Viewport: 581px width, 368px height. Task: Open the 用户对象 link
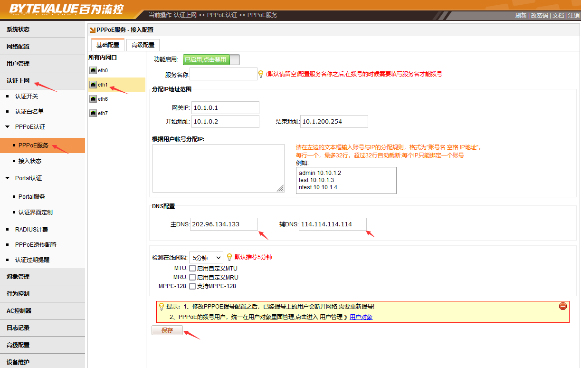click(361, 317)
